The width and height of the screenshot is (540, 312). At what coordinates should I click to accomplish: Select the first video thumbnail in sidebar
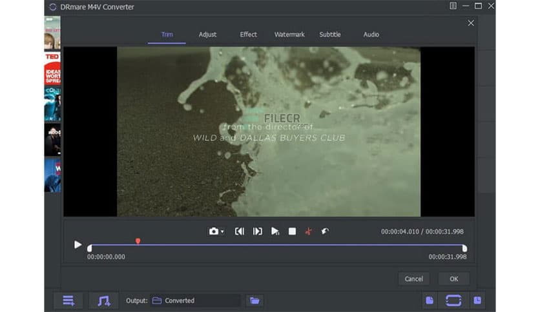pyautogui.click(x=52, y=33)
